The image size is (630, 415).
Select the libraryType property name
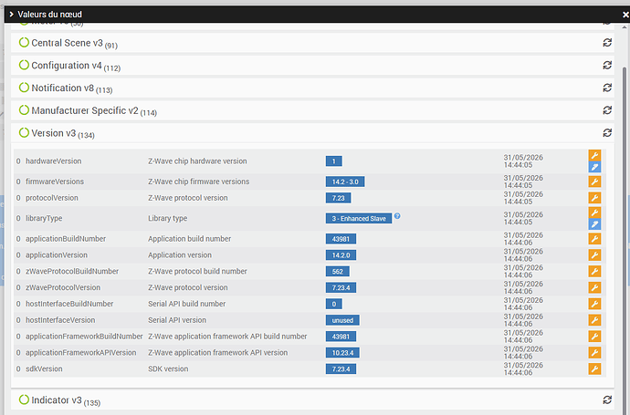click(44, 218)
